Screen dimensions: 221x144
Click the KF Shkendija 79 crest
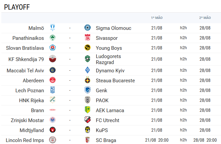coord(53,59)
